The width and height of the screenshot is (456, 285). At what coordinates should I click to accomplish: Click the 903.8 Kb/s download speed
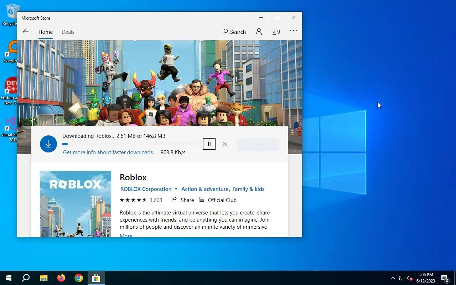point(173,152)
